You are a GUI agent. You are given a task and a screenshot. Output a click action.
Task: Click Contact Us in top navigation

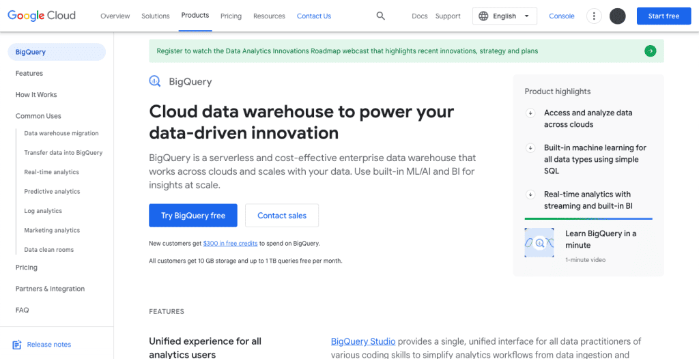click(x=314, y=16)
